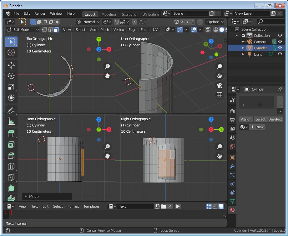
Task: Open the Edit Mode dropdown
Action: click(x=23, y=30)
